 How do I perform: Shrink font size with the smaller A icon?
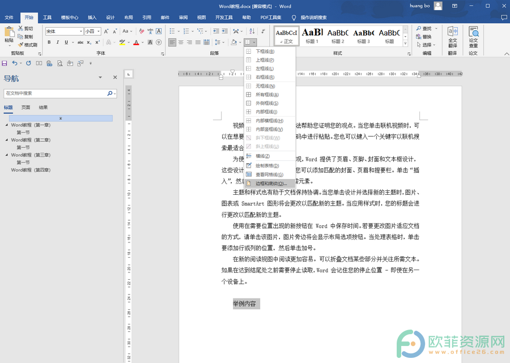[115, 32]
